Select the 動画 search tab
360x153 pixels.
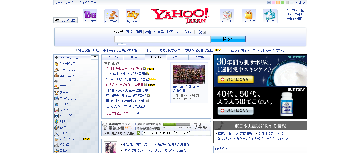click(139, 32)
